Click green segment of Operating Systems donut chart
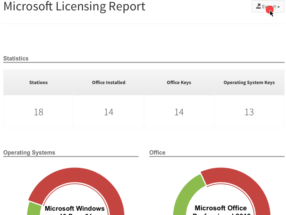Viewport: 286px width, 215px height. (x=34, y=209)
